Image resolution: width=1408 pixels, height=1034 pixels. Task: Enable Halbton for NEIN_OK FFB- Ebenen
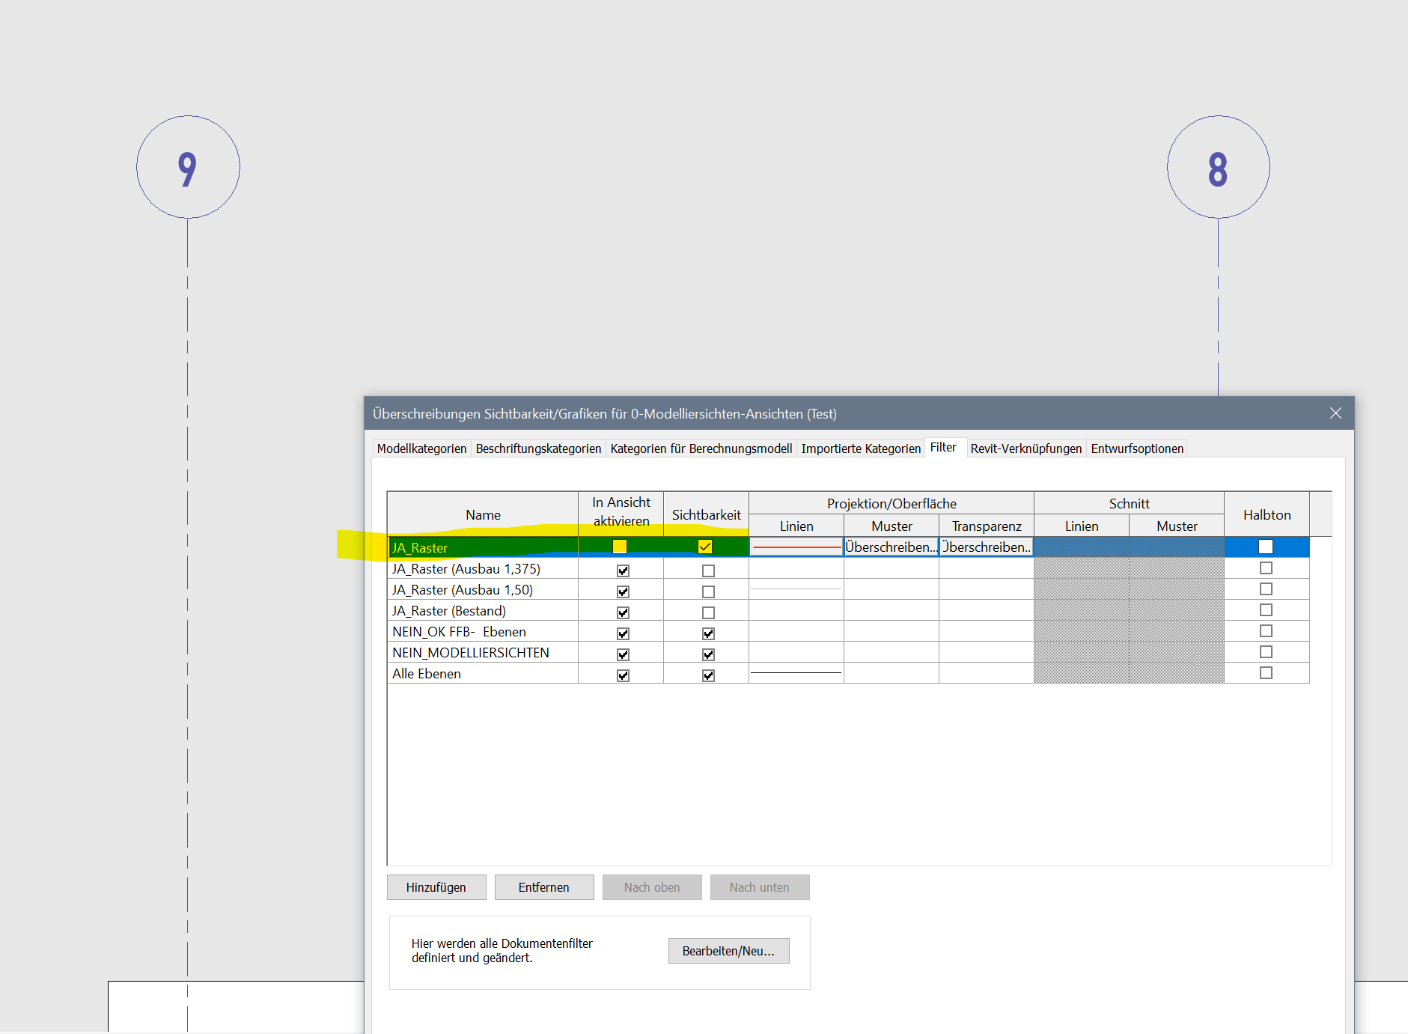[x=1266, y=631]
